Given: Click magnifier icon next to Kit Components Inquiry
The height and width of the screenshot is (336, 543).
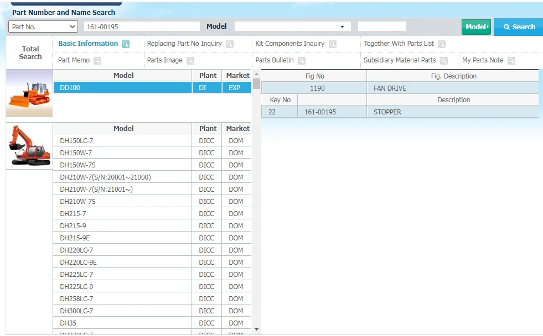Looking at the screenshot, I should tap(333, 44).
